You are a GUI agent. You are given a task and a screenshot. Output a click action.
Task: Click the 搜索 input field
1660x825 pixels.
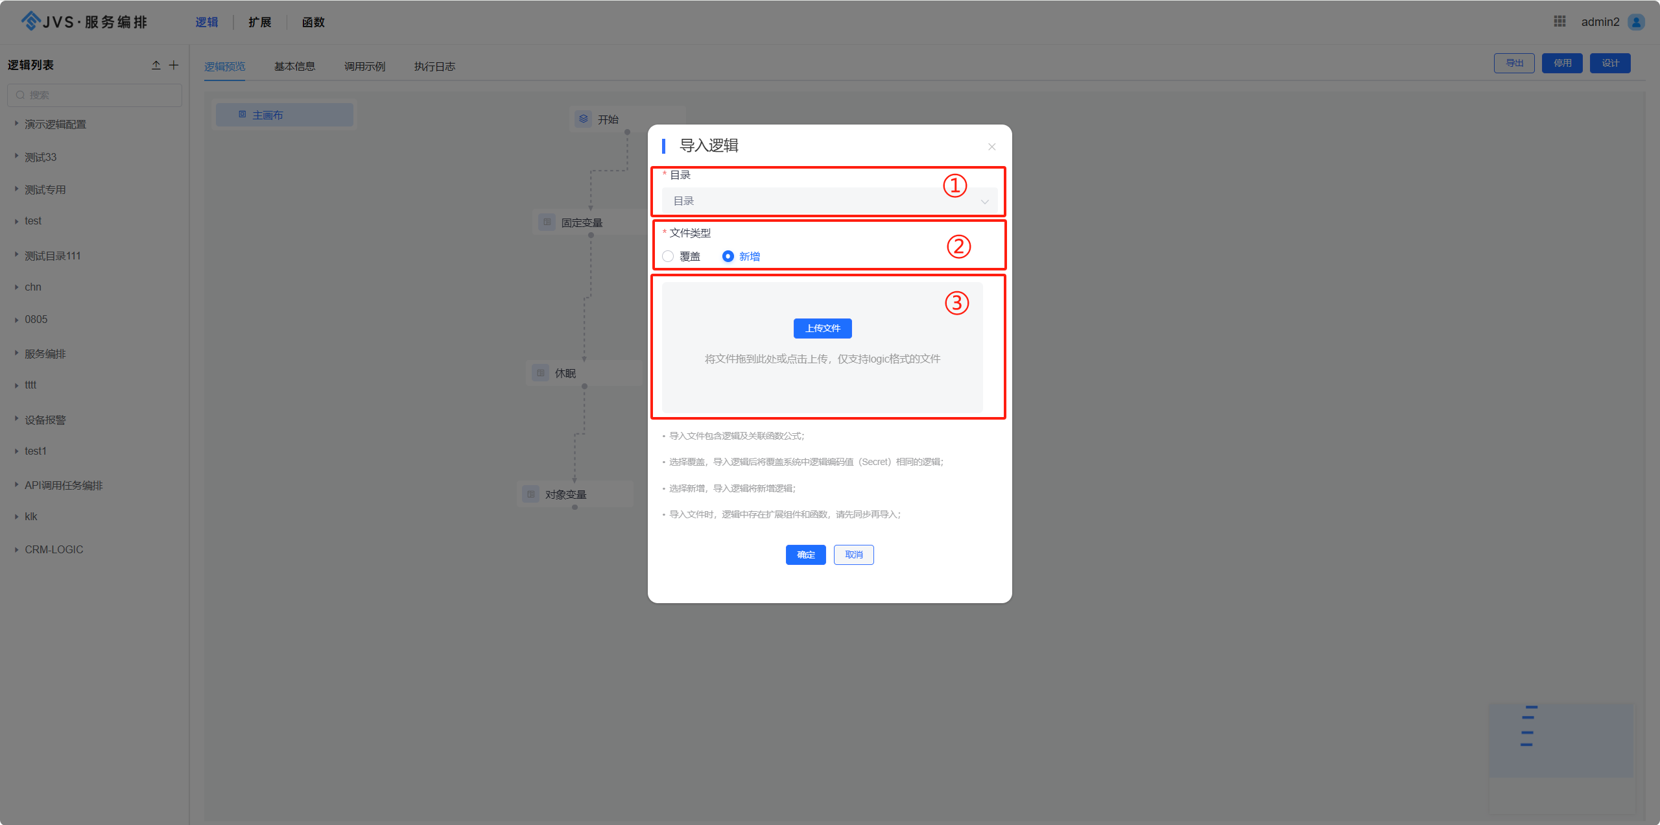pyautogui.click(x=95, y=95)
